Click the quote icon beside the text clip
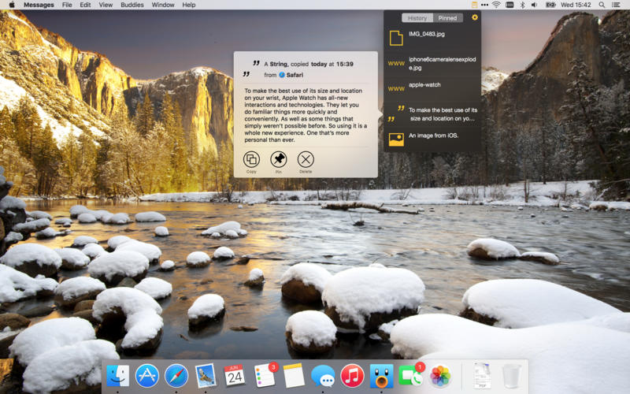This screenshot has width=630, height=394. (x=396, y=113)
